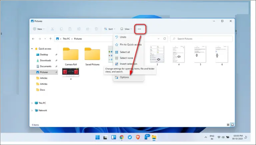Select image thumbnail named 5

click(200, 56)
